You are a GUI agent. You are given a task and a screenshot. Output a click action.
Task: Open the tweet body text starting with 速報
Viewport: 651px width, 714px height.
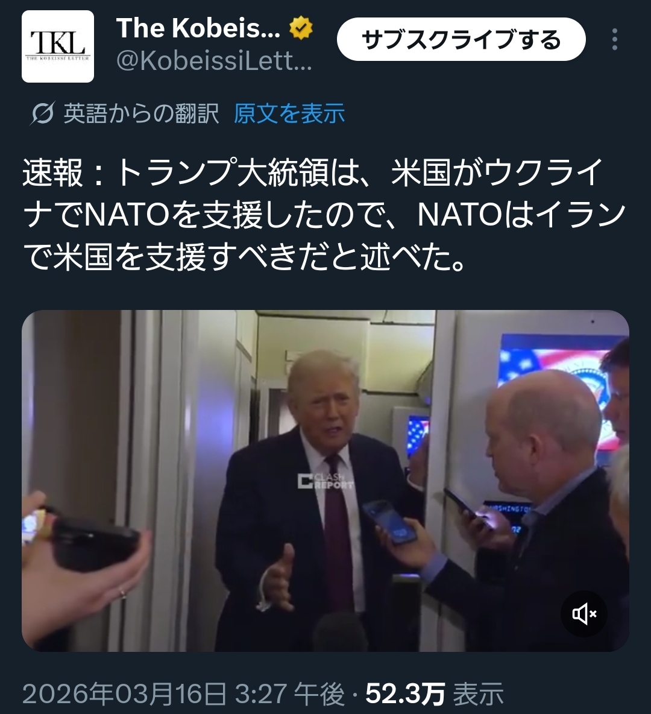click(x=324, y=215)
